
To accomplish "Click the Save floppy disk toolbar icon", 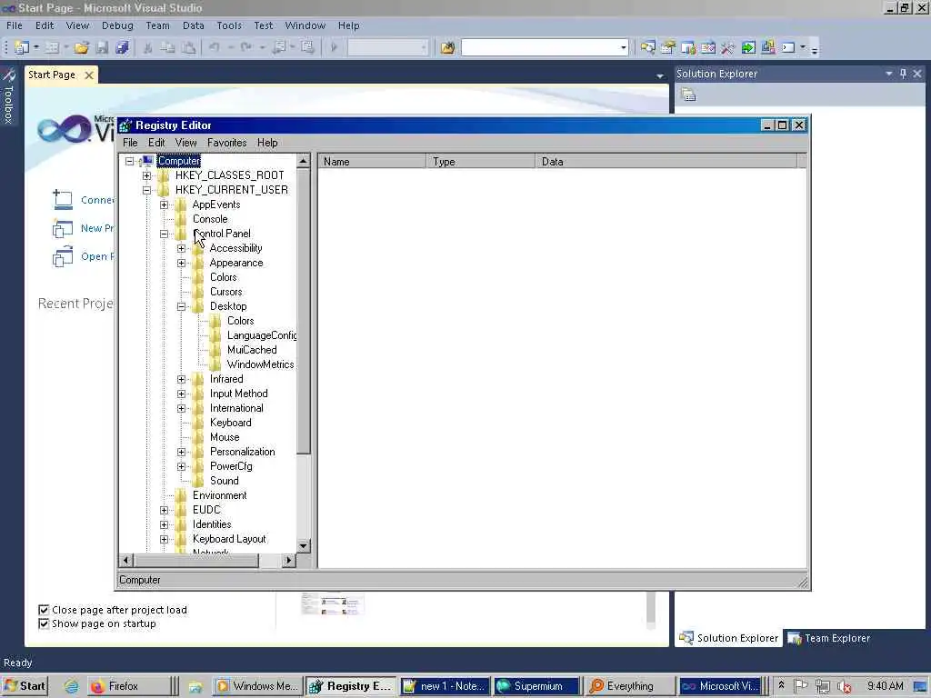I will [x=102, y=47].
